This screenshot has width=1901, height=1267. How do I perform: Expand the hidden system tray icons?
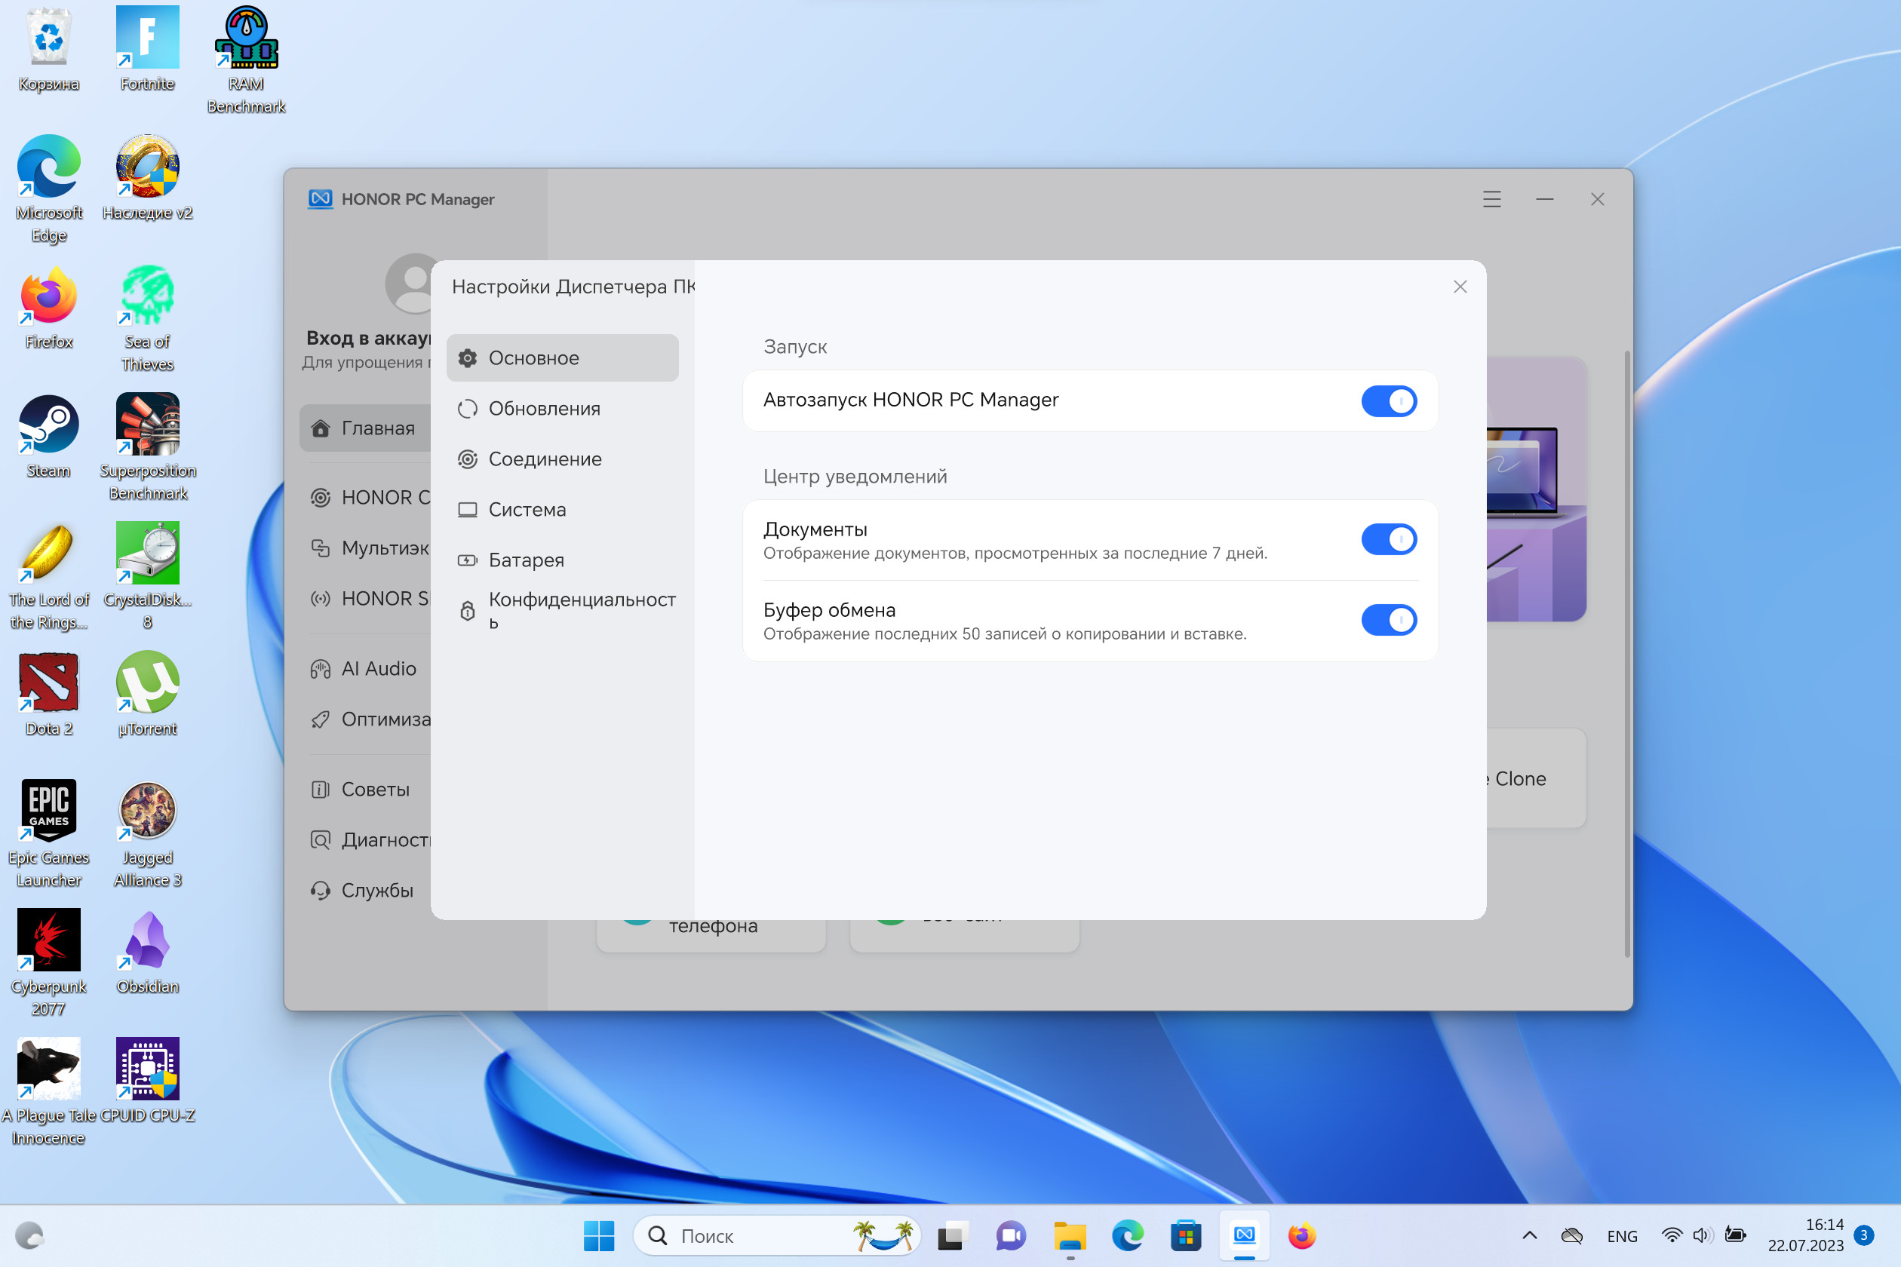coord(1529,1235)
